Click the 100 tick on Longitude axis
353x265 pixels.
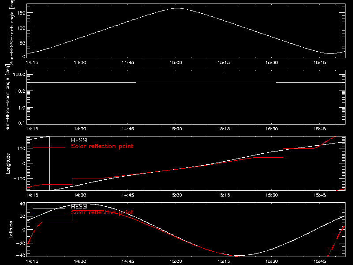click(x=22, y=148)
